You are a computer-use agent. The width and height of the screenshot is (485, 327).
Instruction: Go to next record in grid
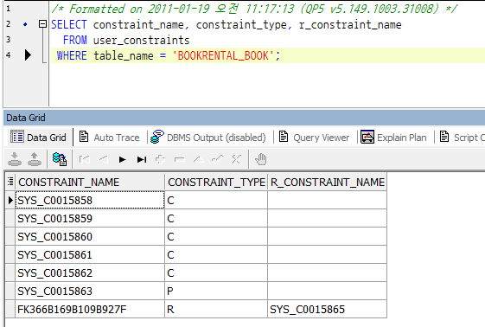point(123,160)
